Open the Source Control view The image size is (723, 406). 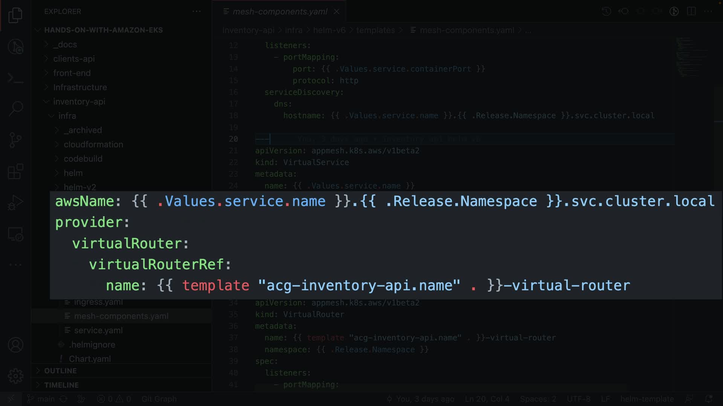click(x=15, y=140)
